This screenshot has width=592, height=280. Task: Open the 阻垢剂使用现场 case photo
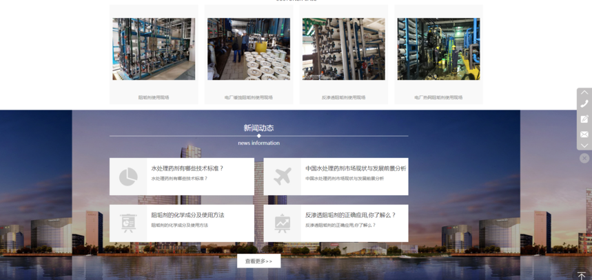154,49
